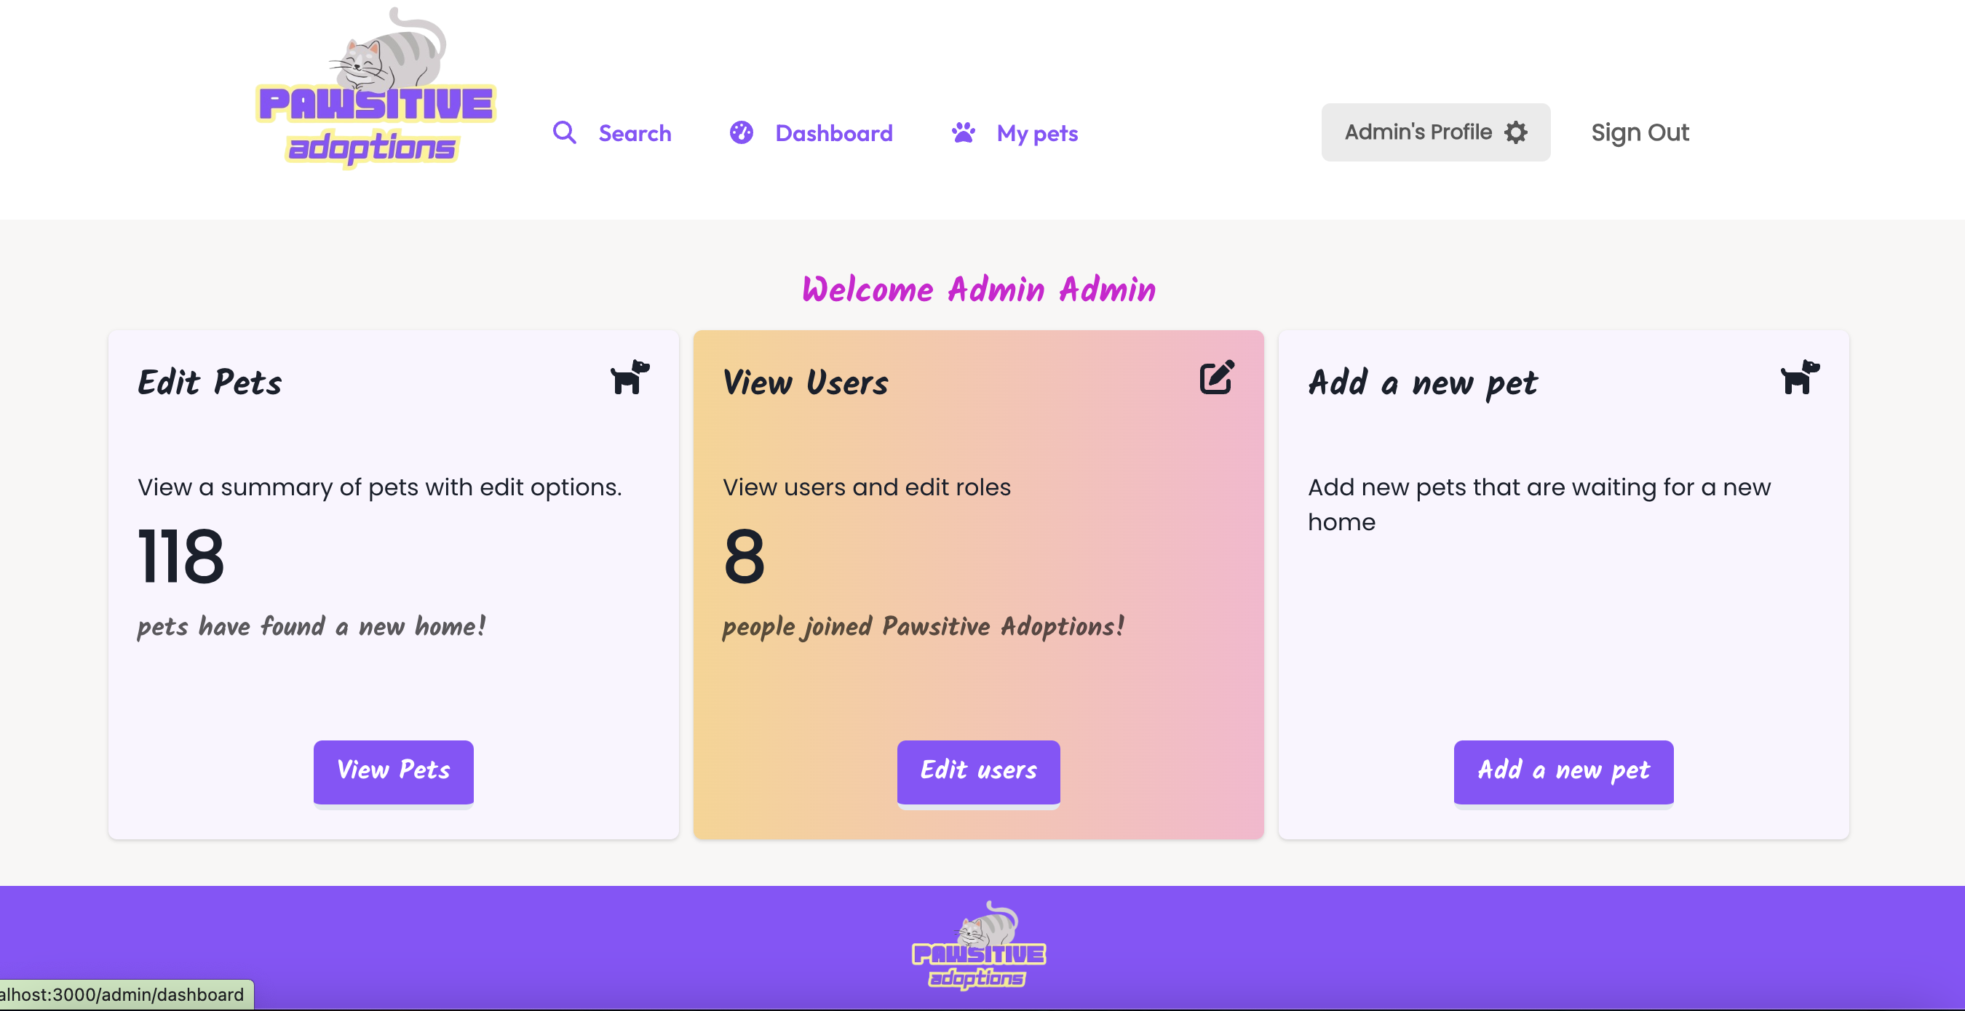Click the gear icon in Admin's Profile
1965x1011 pixels.
[x=1516, y=132]
